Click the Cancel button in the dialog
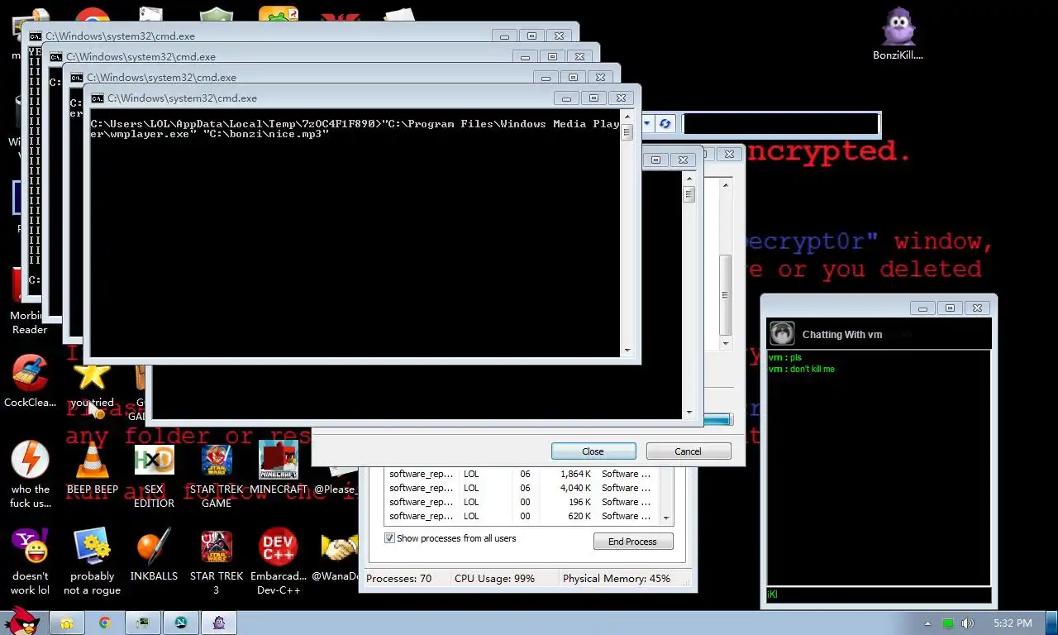This screenshot has height=635, width=1058. [x=688, y=451]
